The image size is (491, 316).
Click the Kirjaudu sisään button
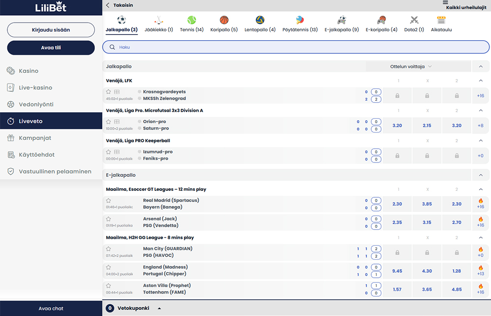[x=51, y=30]
